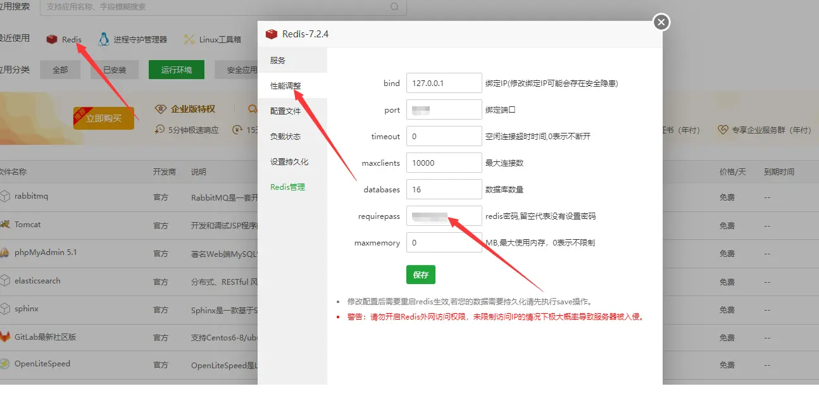This screenshot has height=410, width=819.
Task: Go to the Redis管理 tab
Action: pyautogui.click(x=287, y=187)
